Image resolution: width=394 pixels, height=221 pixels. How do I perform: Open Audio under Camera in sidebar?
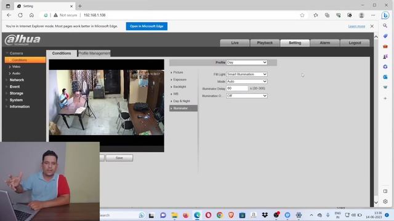[x=16, y=74]
